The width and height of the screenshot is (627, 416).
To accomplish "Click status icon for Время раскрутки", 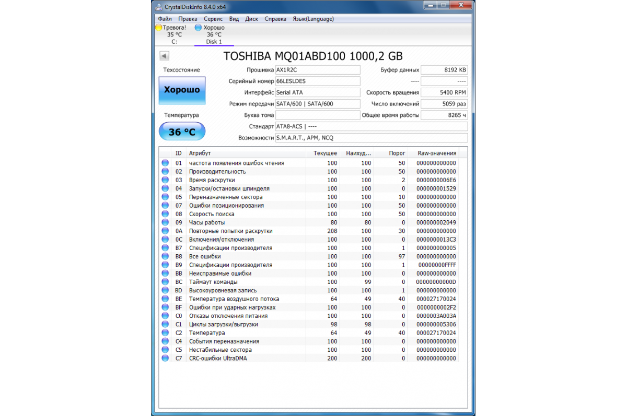I will click(165, 180).
